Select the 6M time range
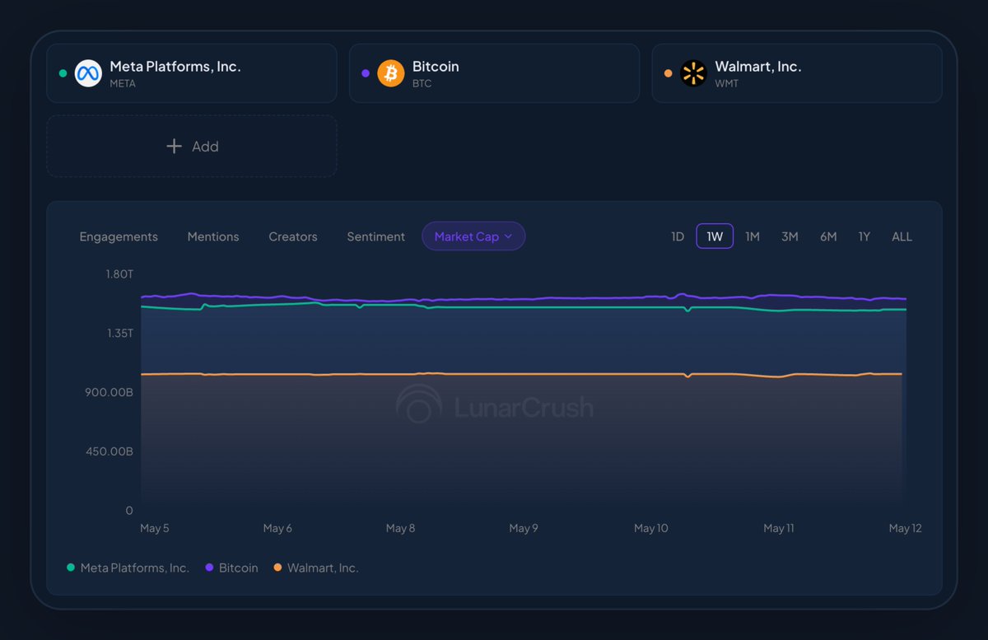 (828, 236)
